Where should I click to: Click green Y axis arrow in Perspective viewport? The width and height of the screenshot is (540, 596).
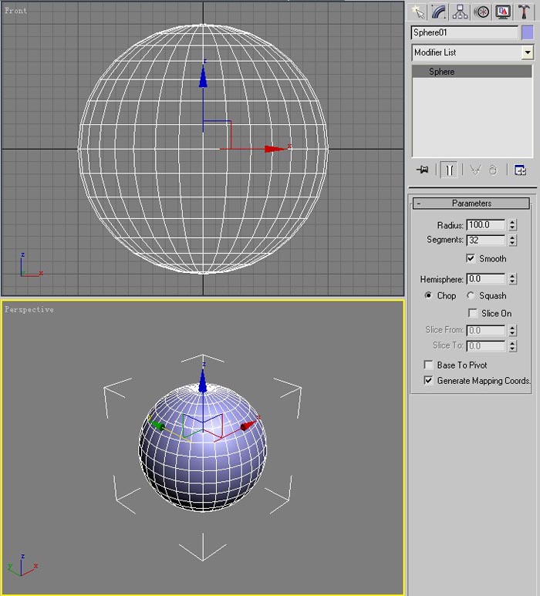pyautogui.click(x=157, y=425)
